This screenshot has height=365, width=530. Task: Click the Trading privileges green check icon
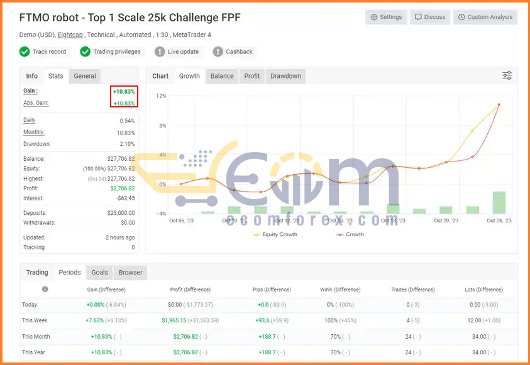coord(85,52)
